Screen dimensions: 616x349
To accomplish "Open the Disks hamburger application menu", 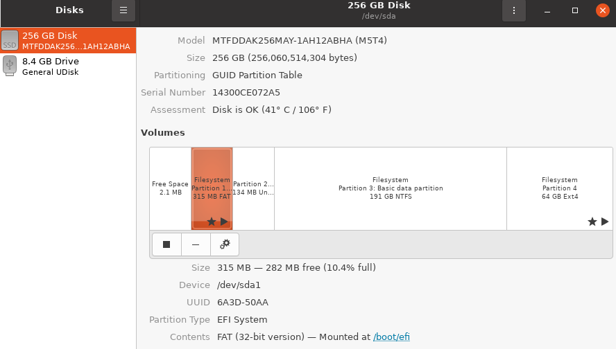I will tap(123, 10).
